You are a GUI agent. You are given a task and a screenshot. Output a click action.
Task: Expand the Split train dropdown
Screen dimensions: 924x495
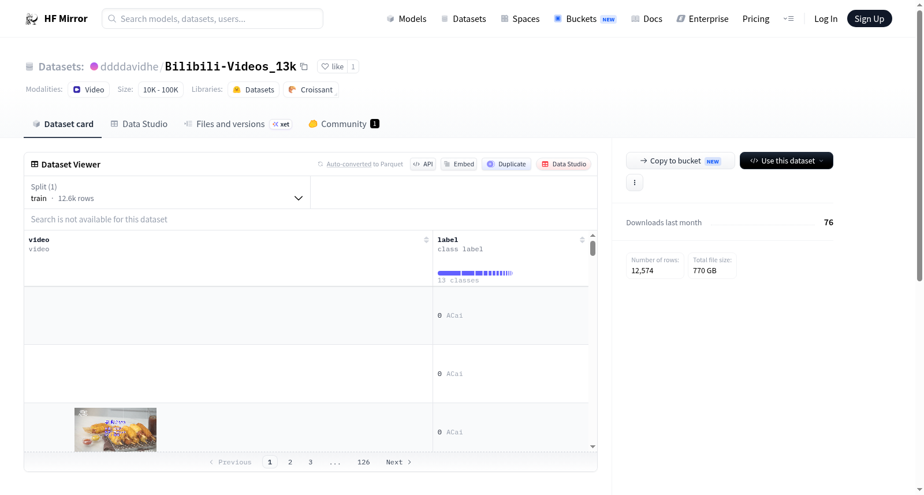(167, 192)
